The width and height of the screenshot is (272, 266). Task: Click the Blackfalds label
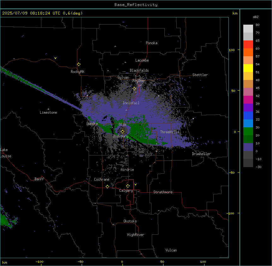tap(139, 70)
